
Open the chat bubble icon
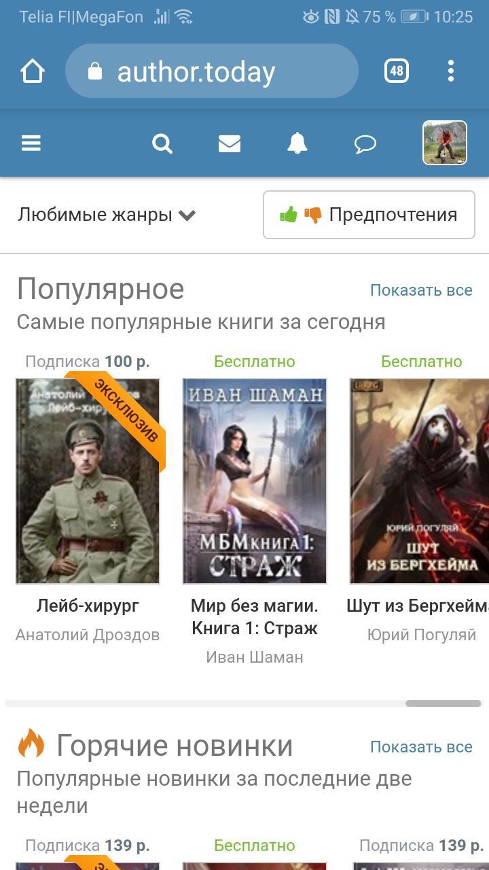[x=365, y=143]
